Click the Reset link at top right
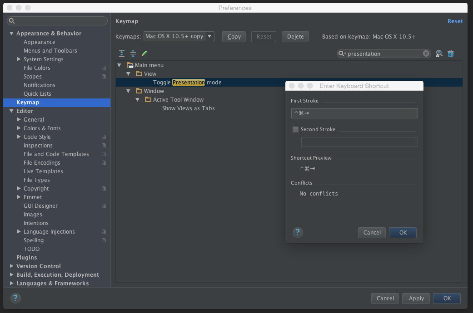The image size is (473, 313). [x=455, y=21]
